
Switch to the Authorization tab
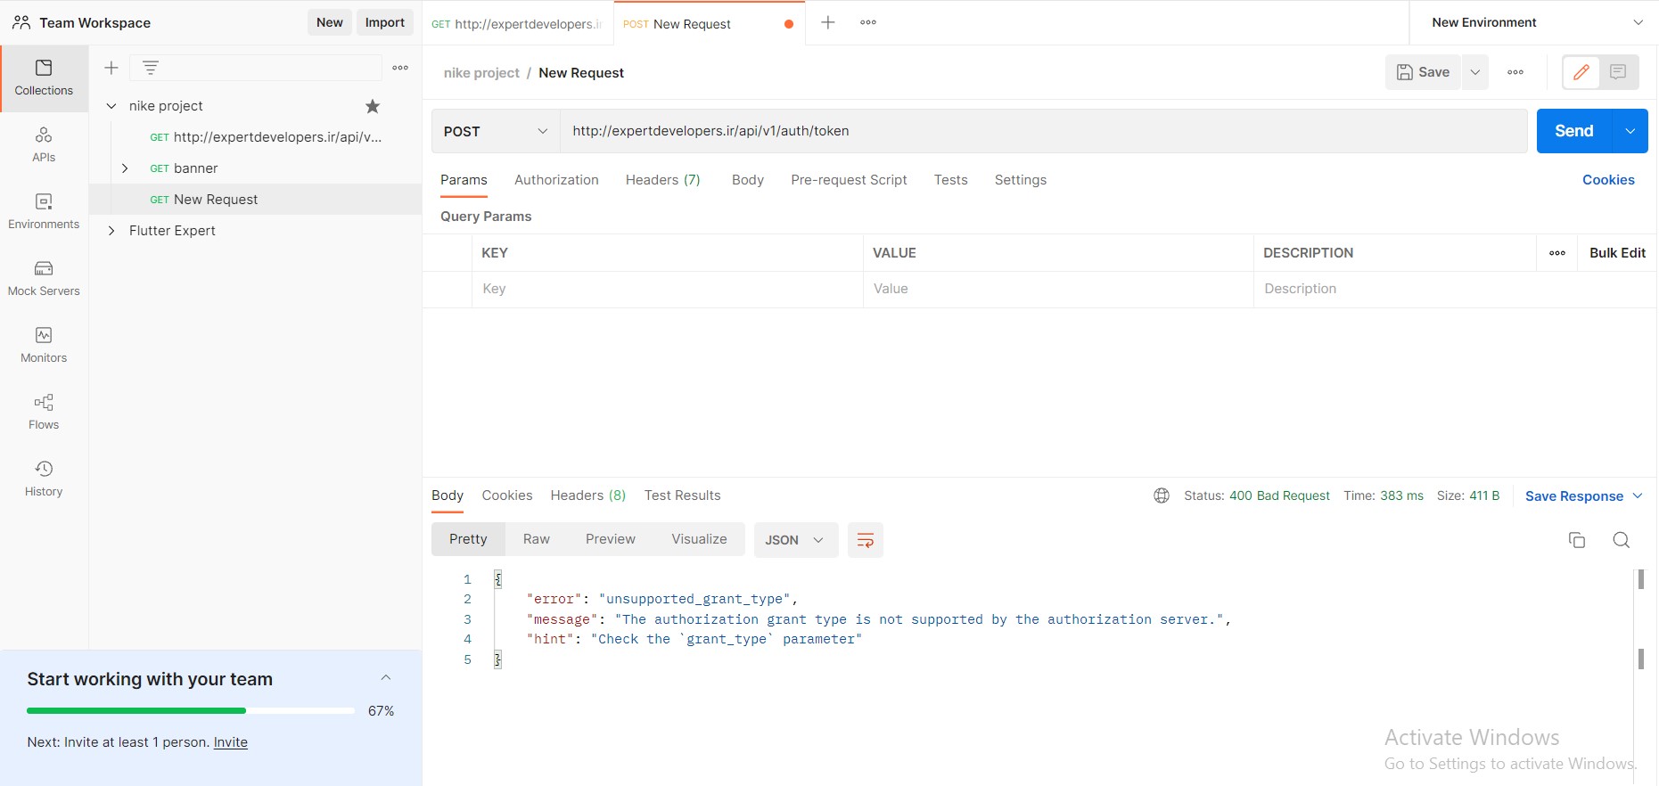click(x=556, y=180)
